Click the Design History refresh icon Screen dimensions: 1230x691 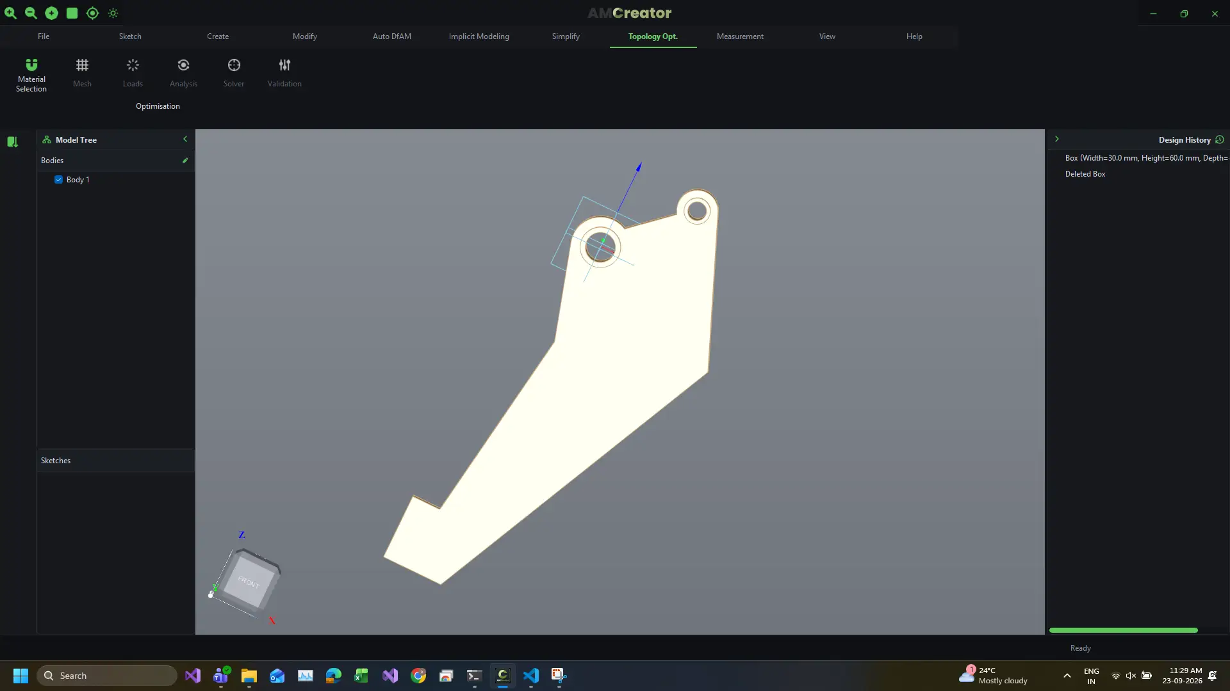[1220, 139]
